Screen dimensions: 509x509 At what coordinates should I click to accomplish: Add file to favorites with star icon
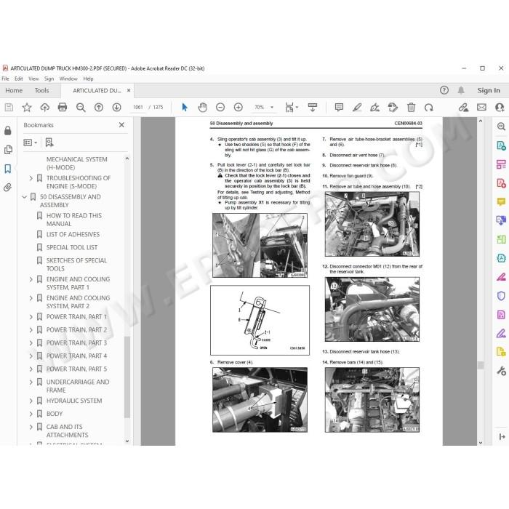[27, 107]
